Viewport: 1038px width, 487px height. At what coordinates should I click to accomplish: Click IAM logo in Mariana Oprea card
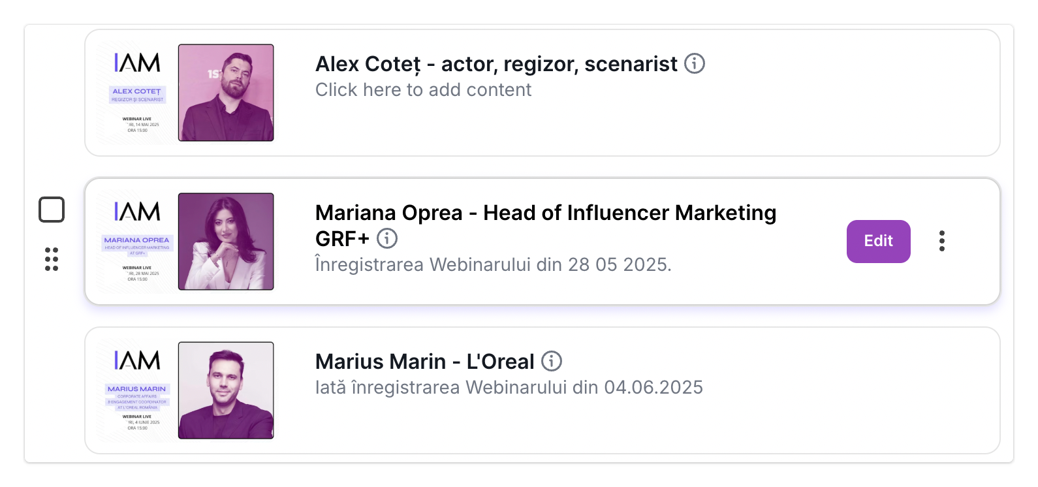[137, 212]
